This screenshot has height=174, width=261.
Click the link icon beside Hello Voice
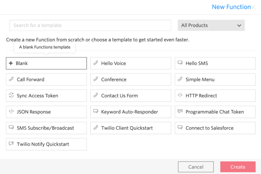coord(96,64)
